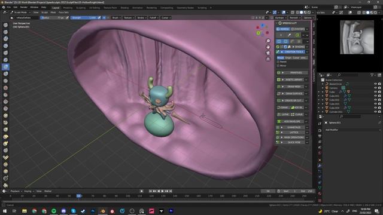Select the Pinch brush tool

[5, 122]
